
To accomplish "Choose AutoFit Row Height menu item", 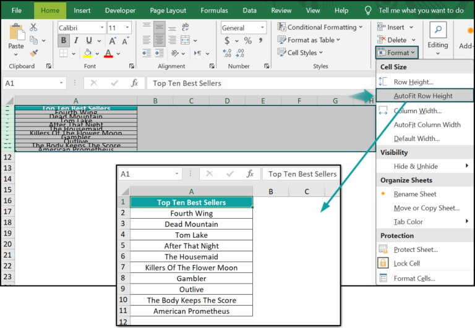I will (x=422, y=96).
